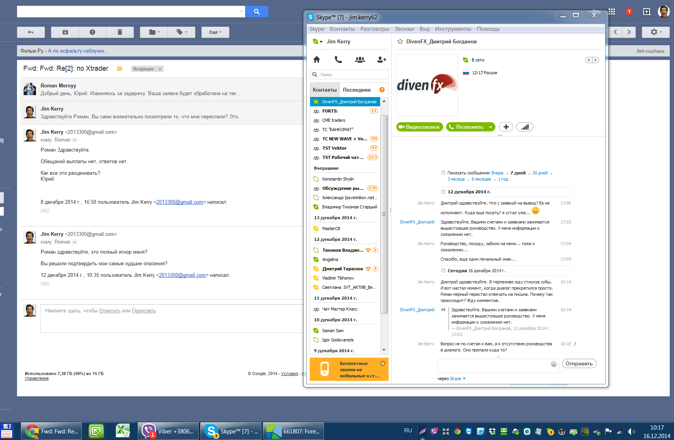Click the plus button to add participants
The width and height of the screenshot is (674, 440).
[506, 127]
